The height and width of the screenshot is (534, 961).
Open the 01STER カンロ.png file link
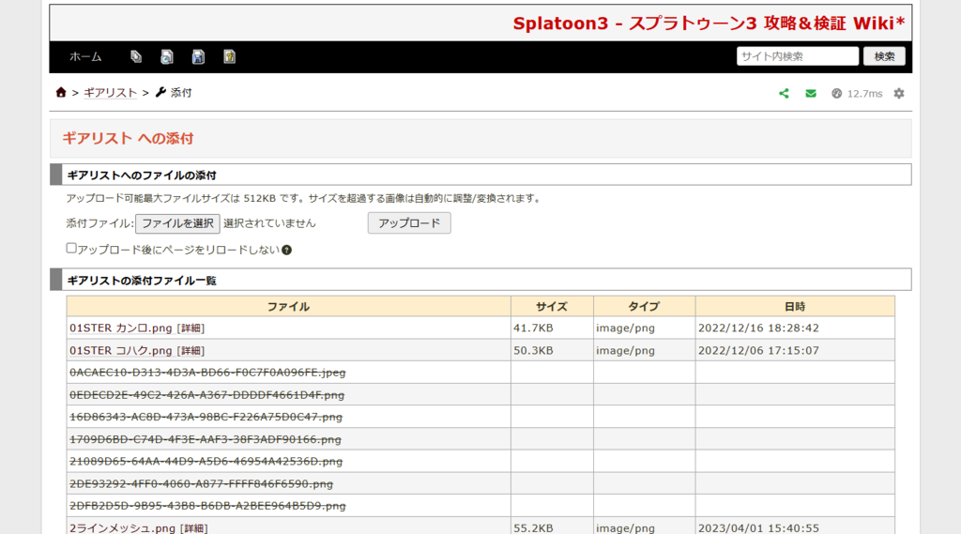pyautogui.click(x=121, y=328)
